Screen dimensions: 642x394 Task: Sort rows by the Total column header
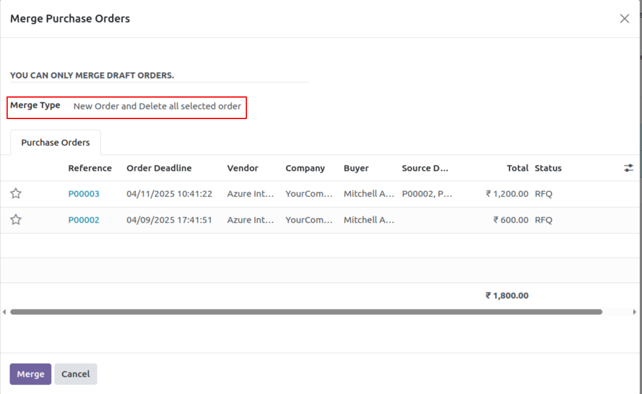517,168
